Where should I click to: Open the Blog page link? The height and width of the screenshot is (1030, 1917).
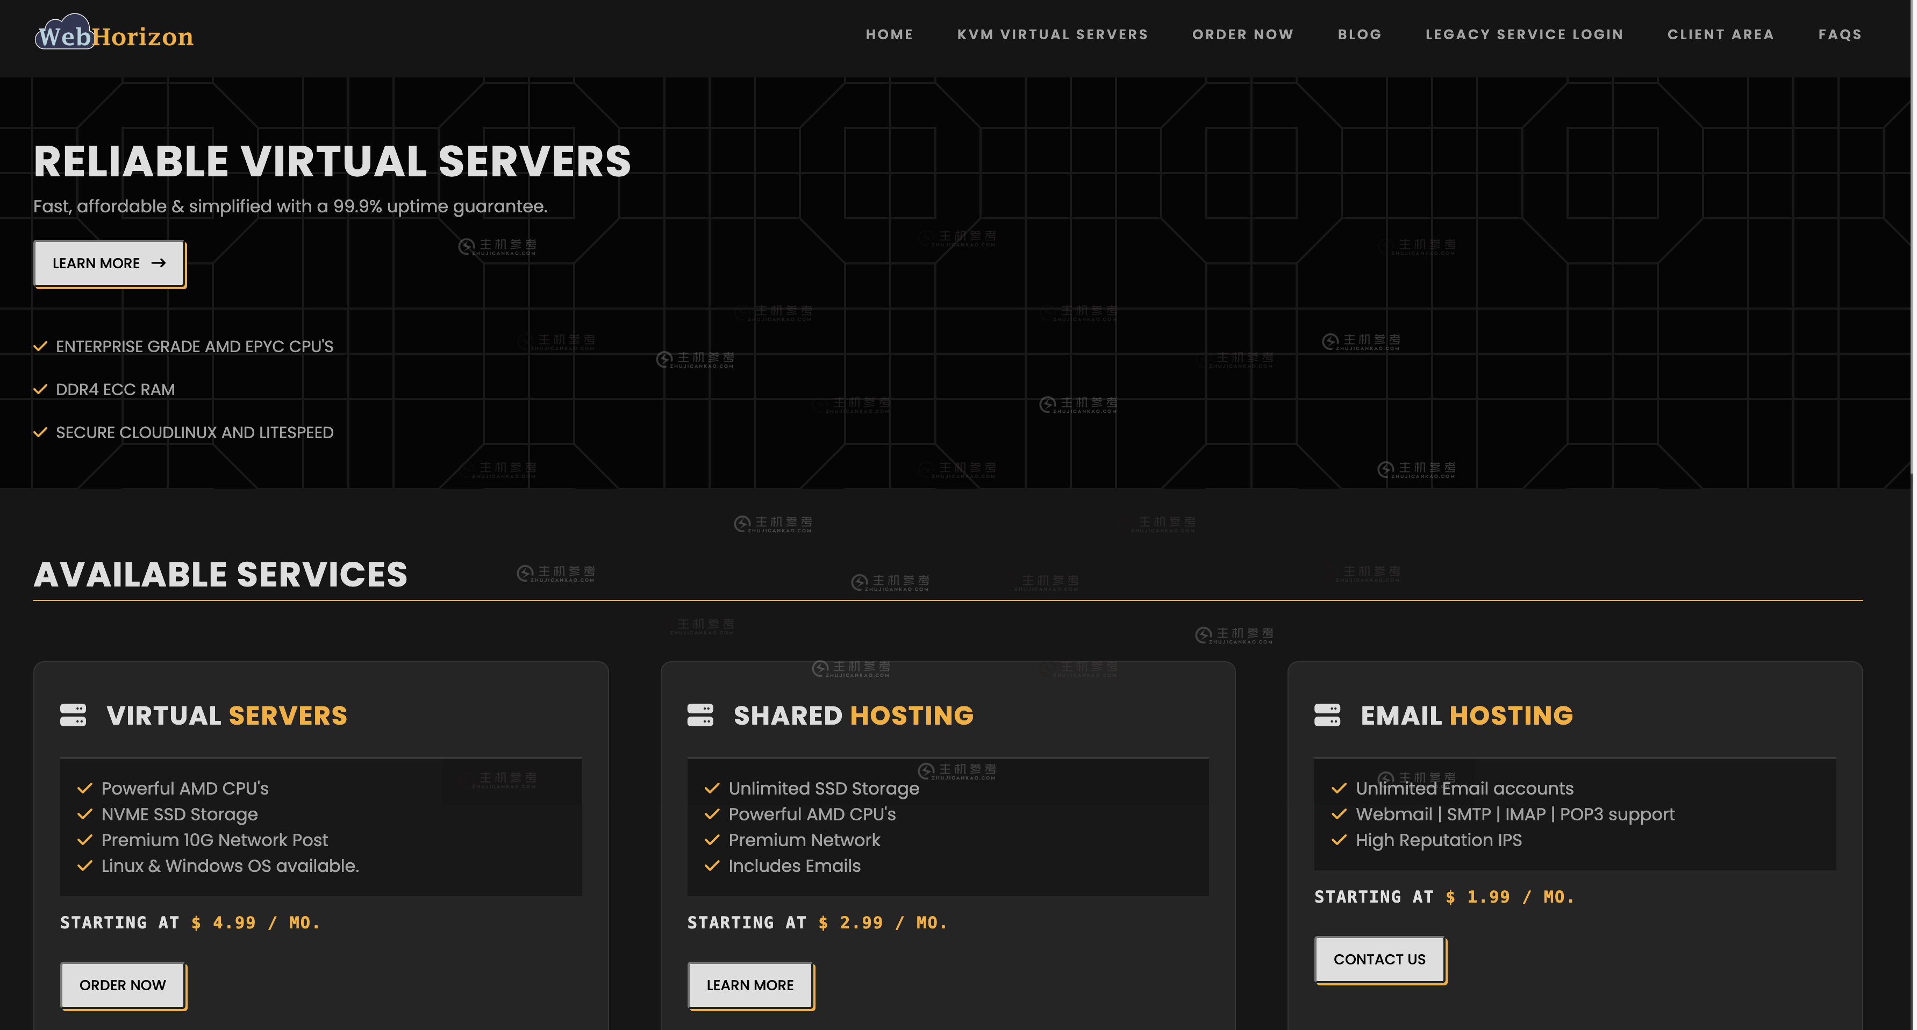[x=1359, y=34]
